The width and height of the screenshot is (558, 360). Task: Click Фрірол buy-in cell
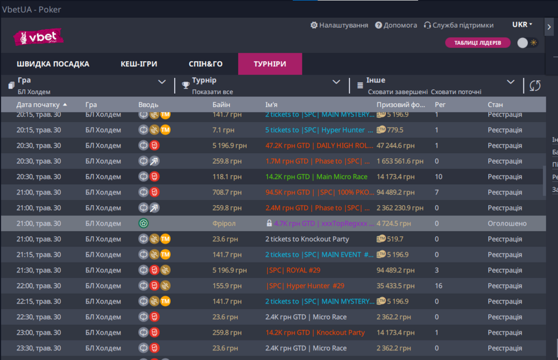point(224,223)
